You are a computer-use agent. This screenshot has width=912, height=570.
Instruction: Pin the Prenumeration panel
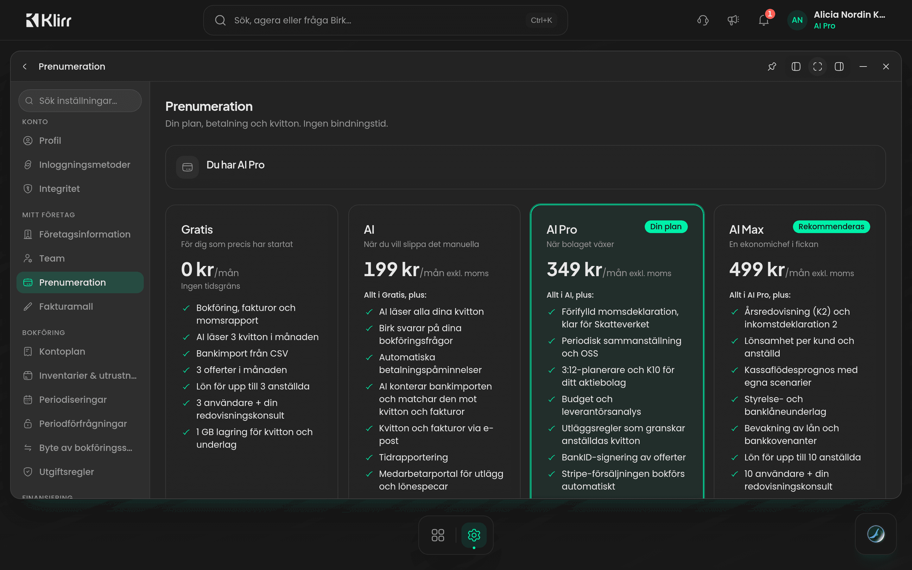coord(772,66)
